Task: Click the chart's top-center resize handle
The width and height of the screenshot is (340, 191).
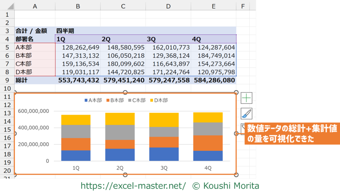Action: pyautogui.click(x=125, y=92)
